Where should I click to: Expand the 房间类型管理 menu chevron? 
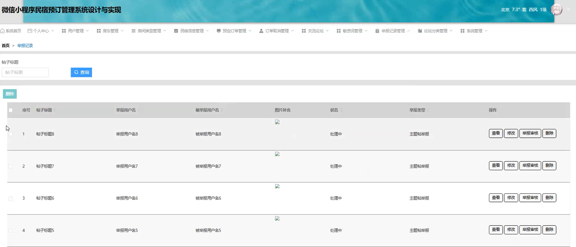[x=165, y=31]
